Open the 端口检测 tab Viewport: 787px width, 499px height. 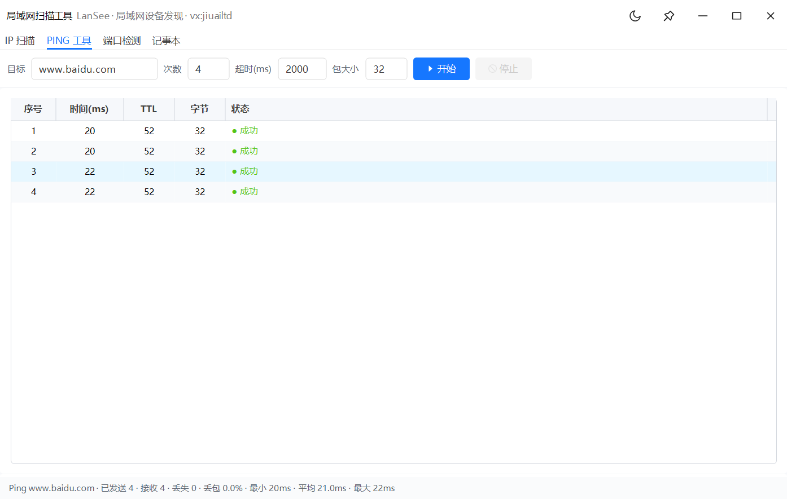click(x=122, y=41)
